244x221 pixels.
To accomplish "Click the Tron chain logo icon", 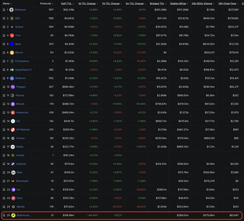I will 12,36.
